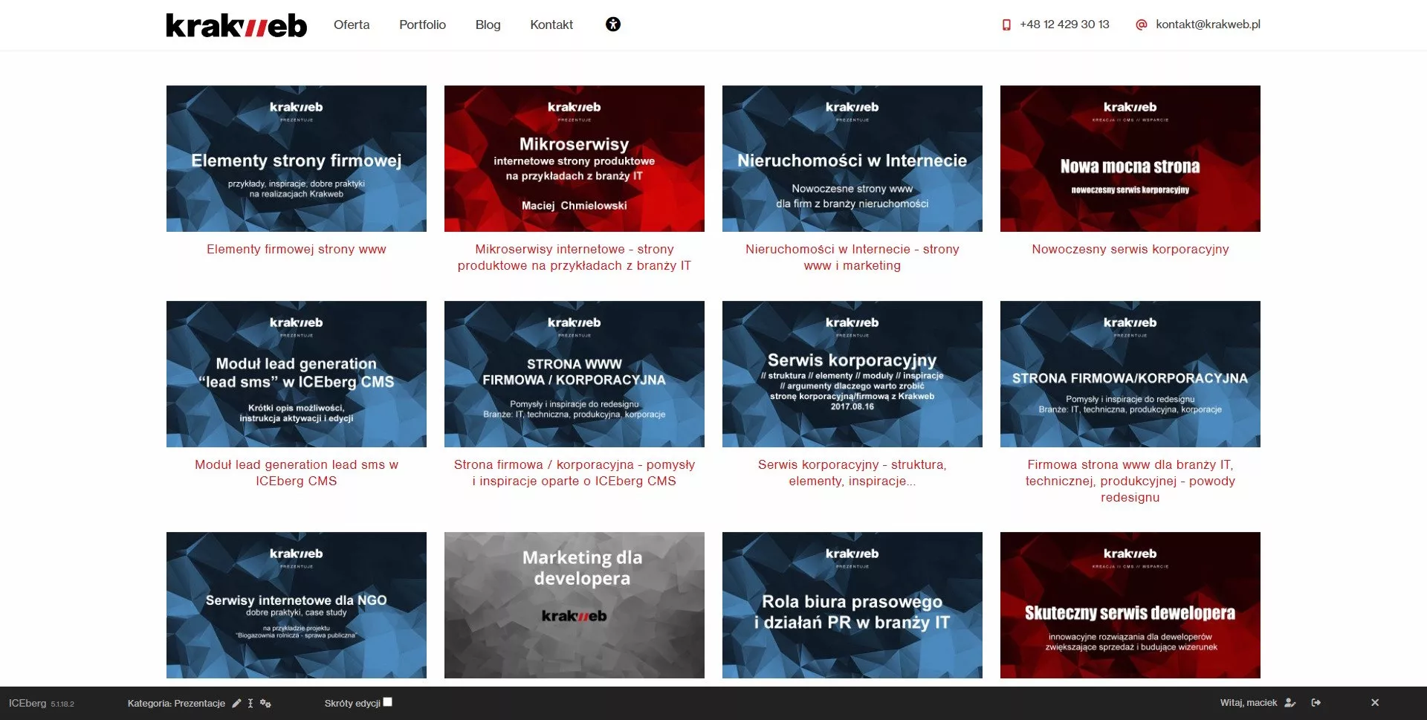The image size is (1427, 720).
Task: Go to the Blog page
Action: click(x=488, y=25)
